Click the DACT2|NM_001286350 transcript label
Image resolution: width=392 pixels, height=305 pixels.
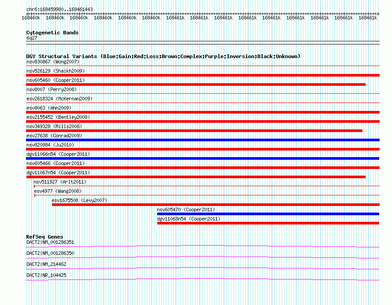coord(50,254)
